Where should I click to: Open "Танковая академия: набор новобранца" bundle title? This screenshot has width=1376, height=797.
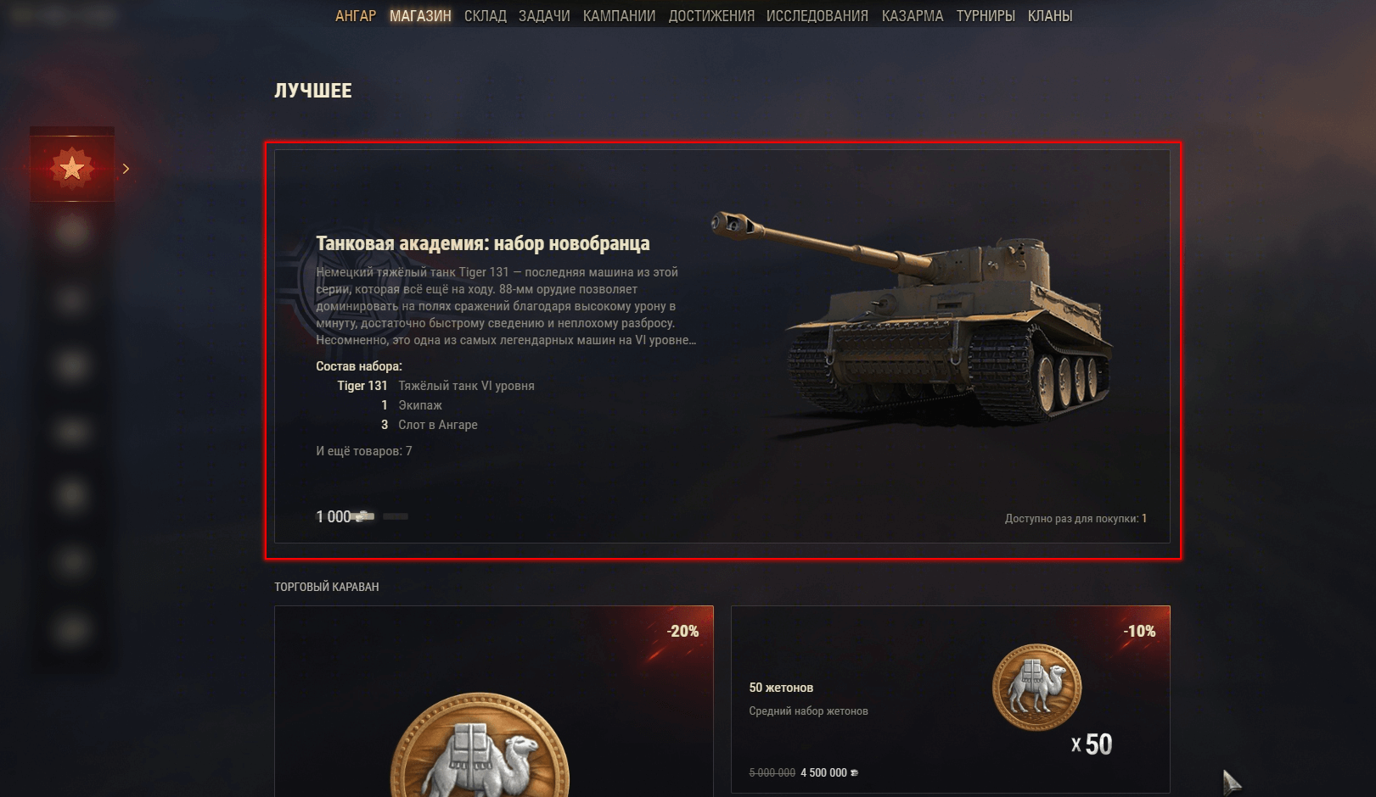pos(483,243)
